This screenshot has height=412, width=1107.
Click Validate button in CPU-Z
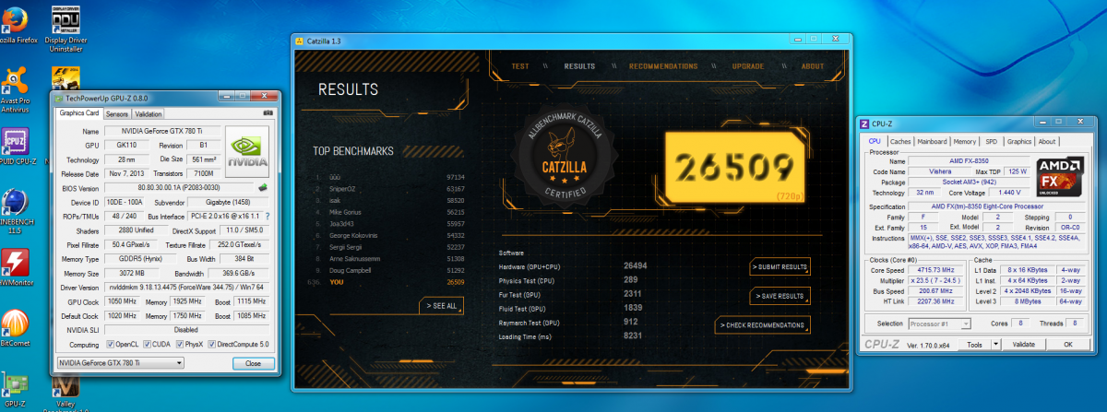click(1024, 344)
